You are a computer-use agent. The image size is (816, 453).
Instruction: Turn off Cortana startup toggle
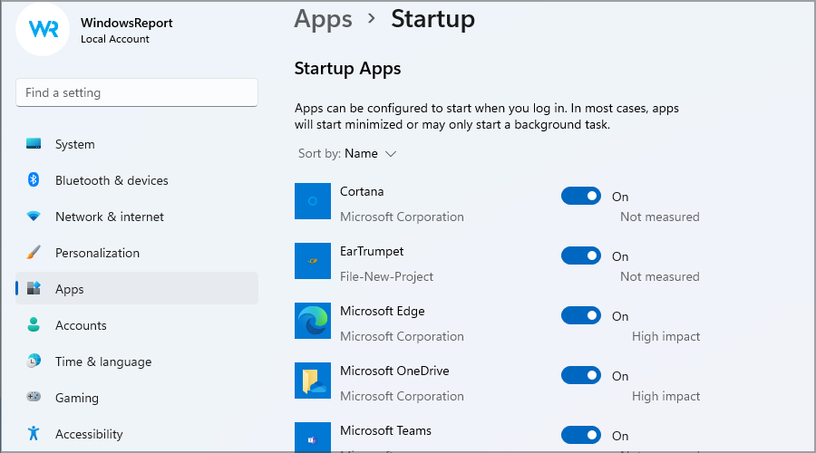pyautogui.click(x=581, y=196)
